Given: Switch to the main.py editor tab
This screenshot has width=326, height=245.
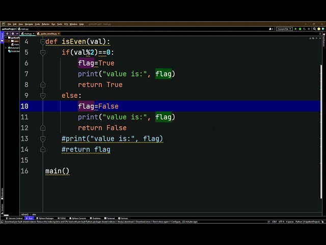Looking at the screenshot, I should (28, 34).
